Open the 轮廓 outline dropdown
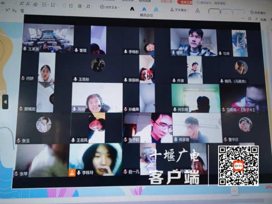The height and width of the screenshot is (204, 272). pos(264,19)
